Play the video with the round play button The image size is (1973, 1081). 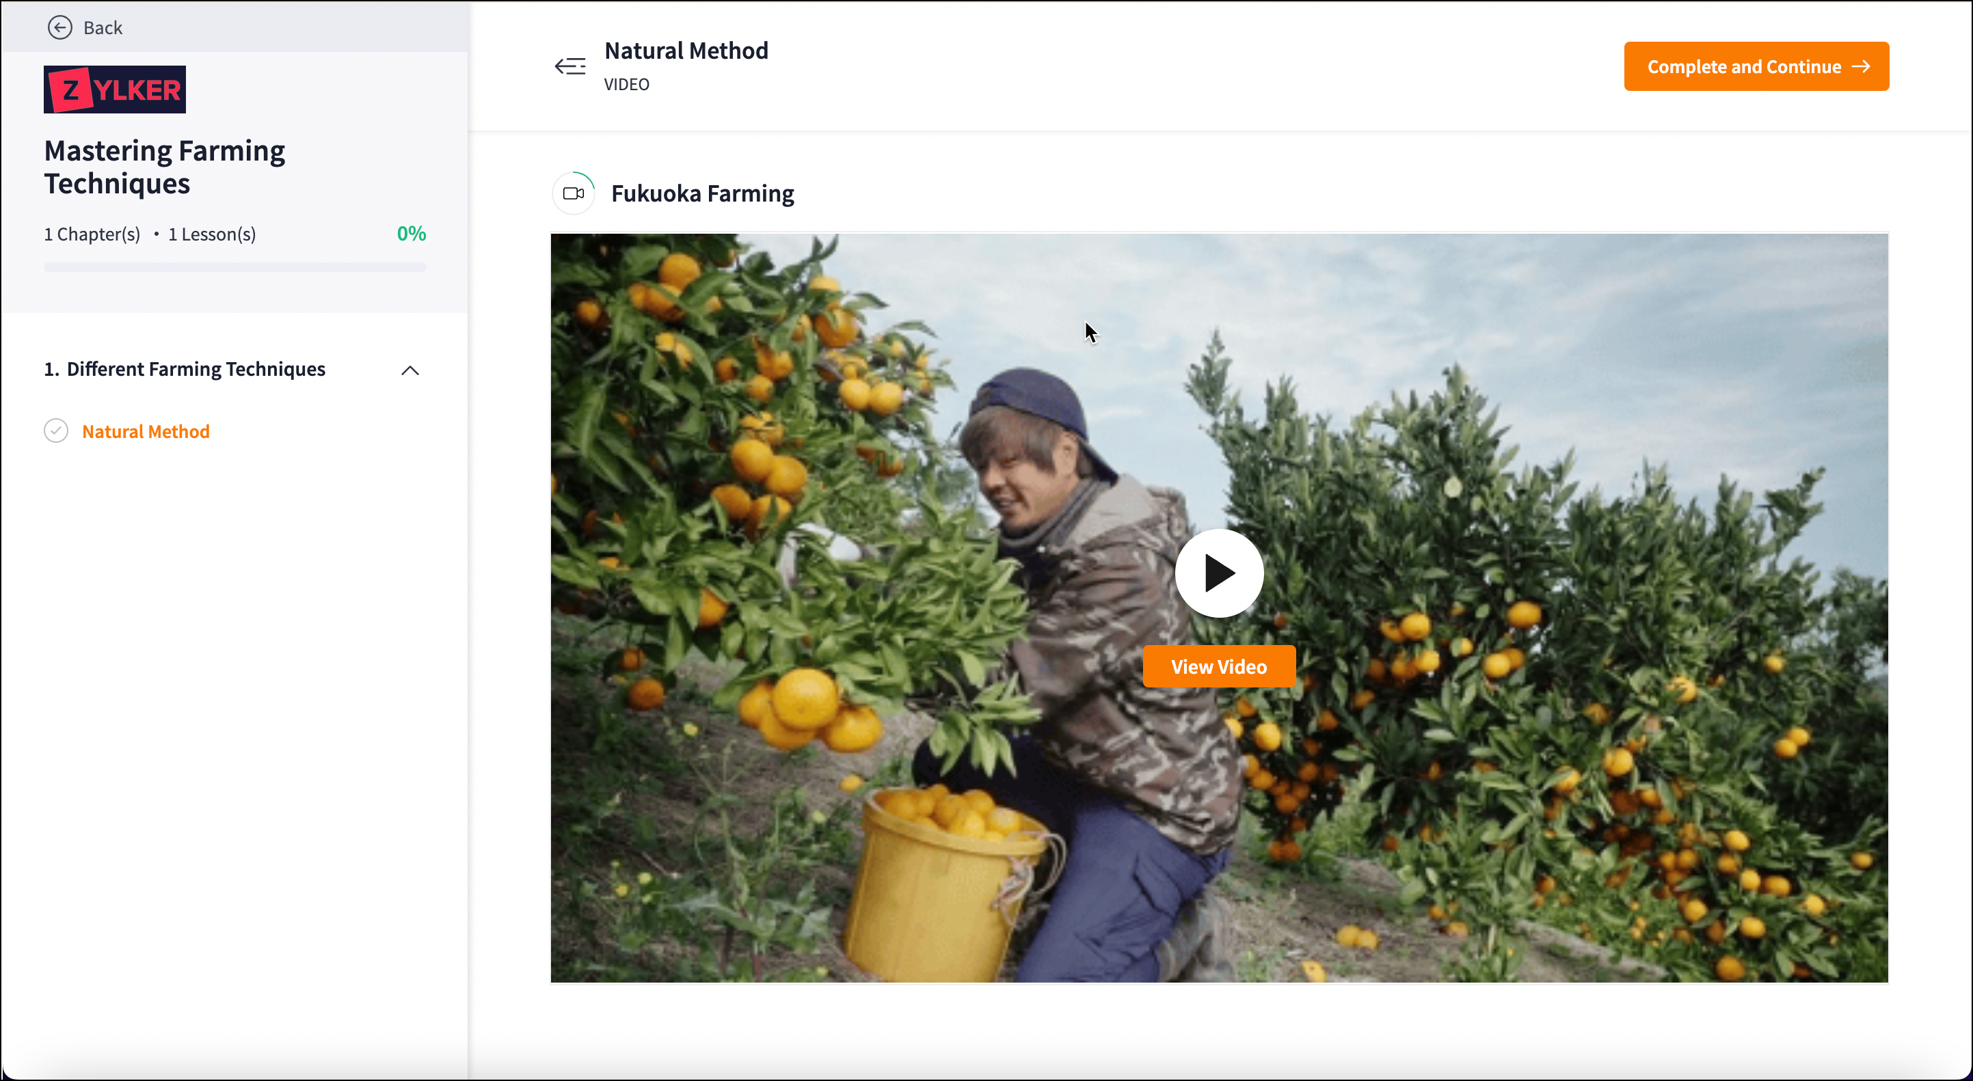[1220, 573]
